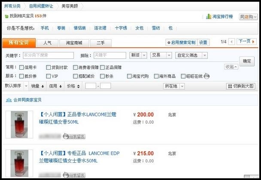Click the grid icon to switch to large images
This screenshot has width=261, height=180.
click(230, 86)
